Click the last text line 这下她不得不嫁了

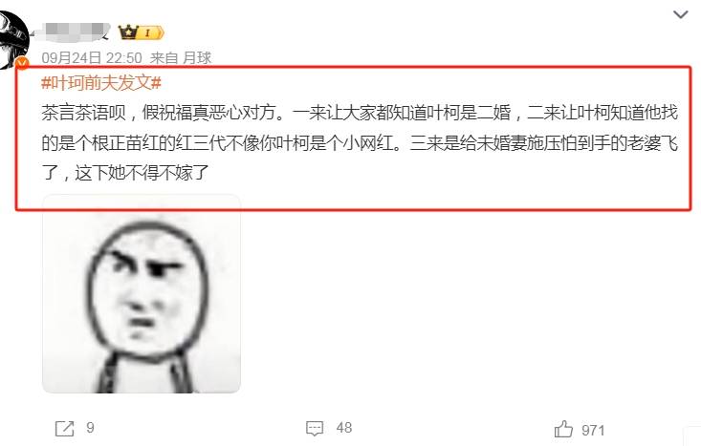tap(142, 172)
